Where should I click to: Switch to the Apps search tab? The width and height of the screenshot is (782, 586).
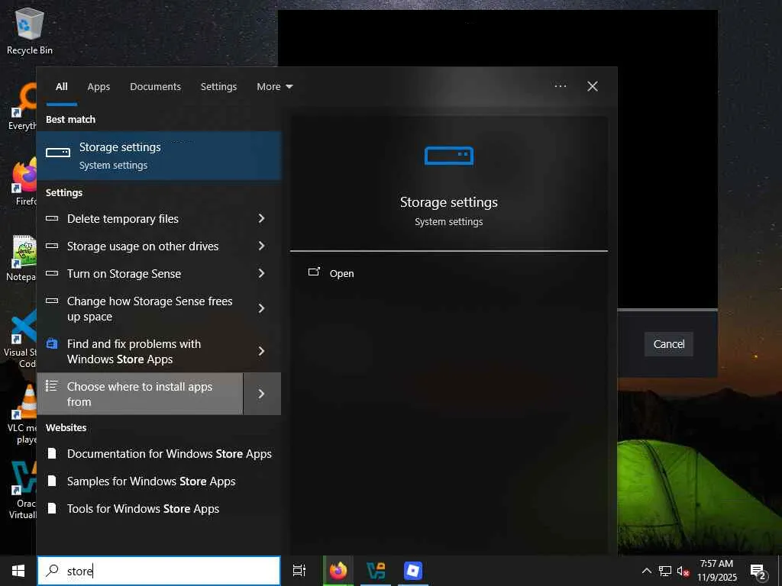point(99,87)
